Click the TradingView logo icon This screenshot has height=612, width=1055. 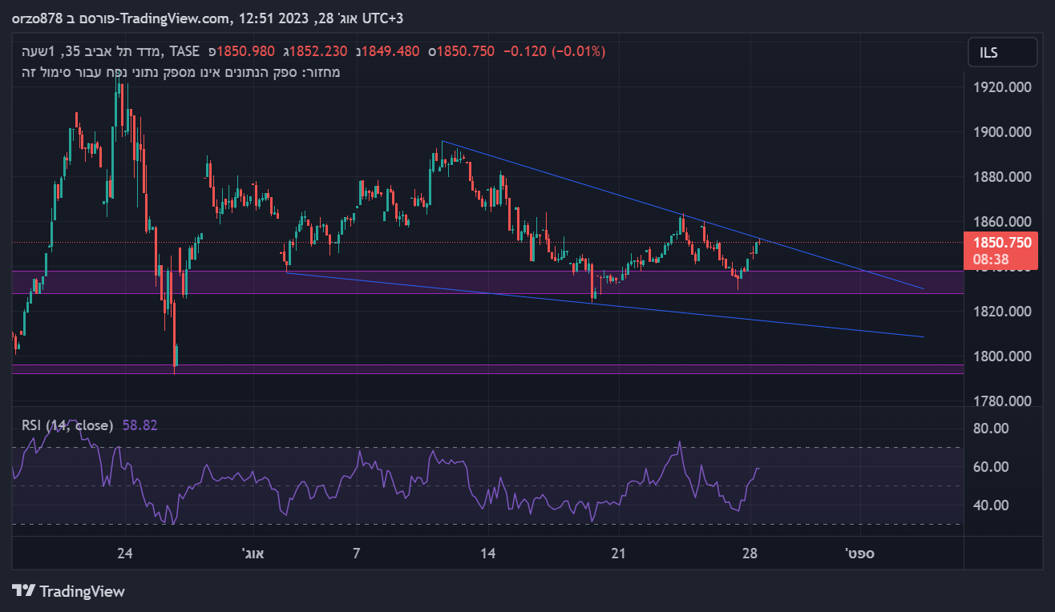[x=24, y=591]
